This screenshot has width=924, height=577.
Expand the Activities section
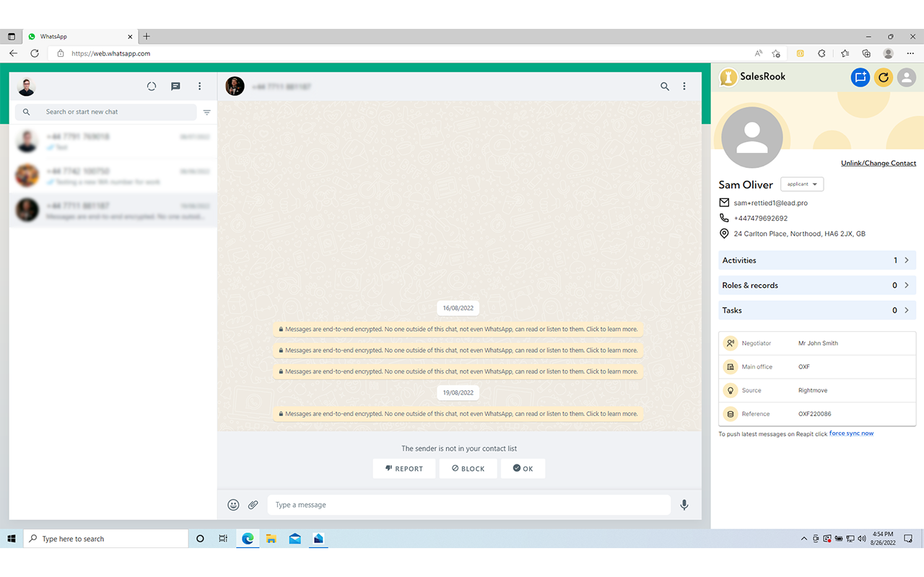[x=817, y=260]
